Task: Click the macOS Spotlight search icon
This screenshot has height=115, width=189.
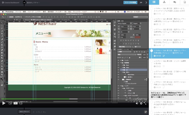Action: click(142, 12)
